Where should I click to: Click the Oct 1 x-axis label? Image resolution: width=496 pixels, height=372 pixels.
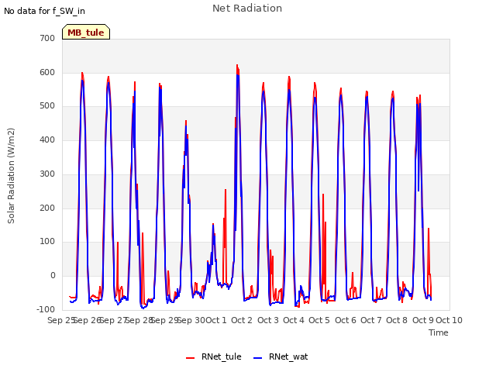216,320
